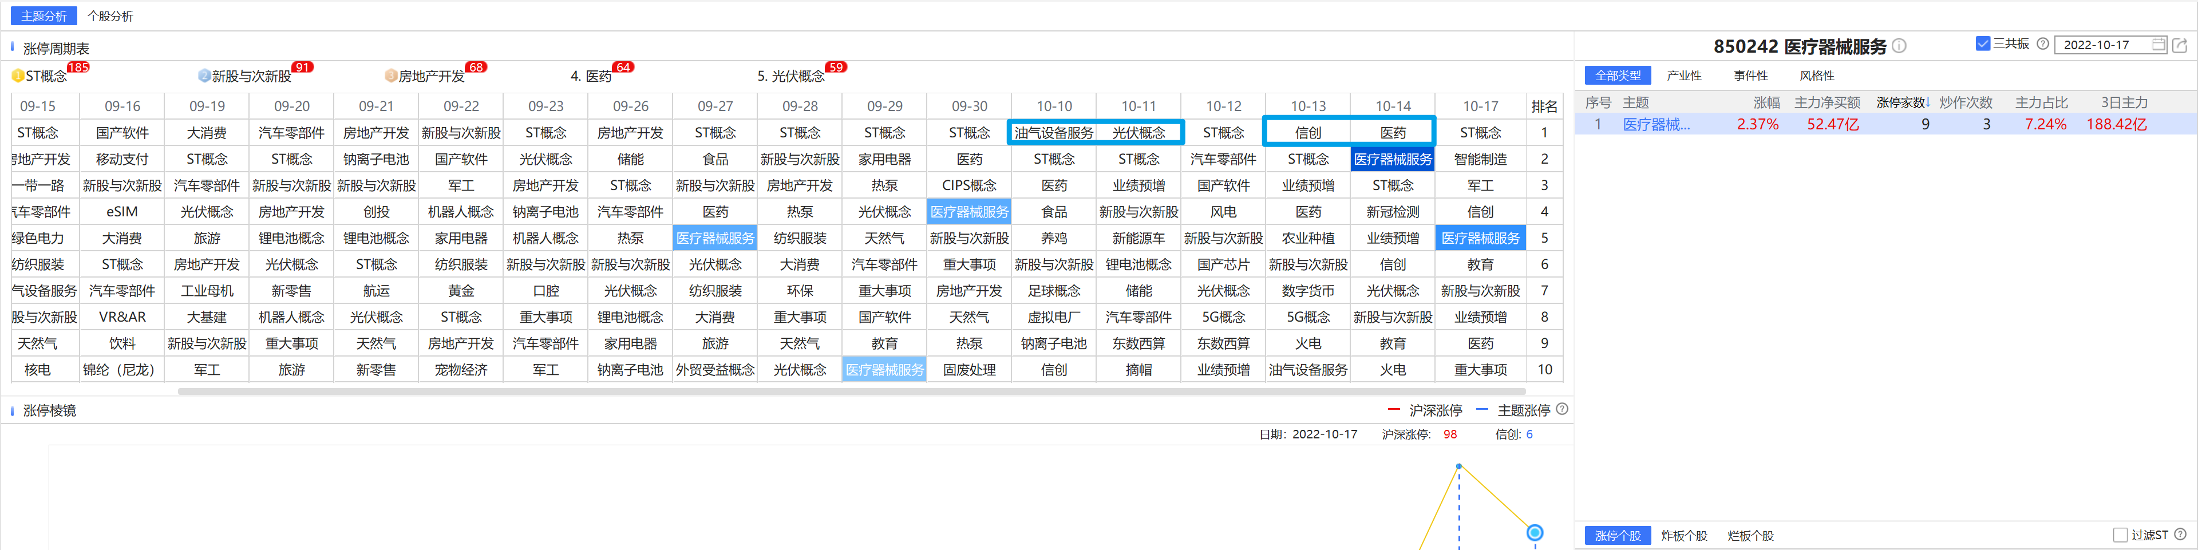The width and height of the screenshot is (2198, 550).
Task: Click the sort arrow on 涨停家数 column
Action: (1928, 102)
